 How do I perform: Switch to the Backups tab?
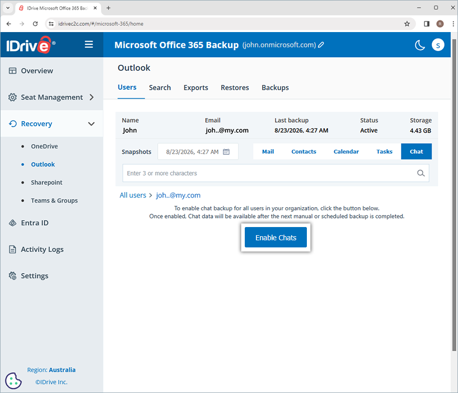[x=275, y=88]
